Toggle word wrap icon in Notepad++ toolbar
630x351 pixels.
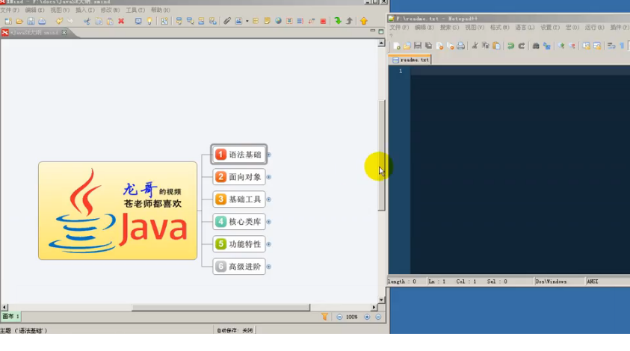611,46
